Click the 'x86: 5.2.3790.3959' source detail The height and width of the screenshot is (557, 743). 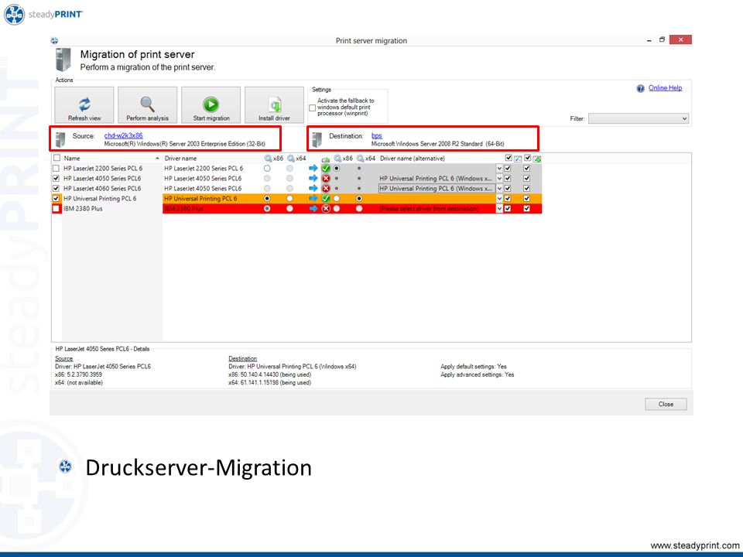click(x=79, y=374)
